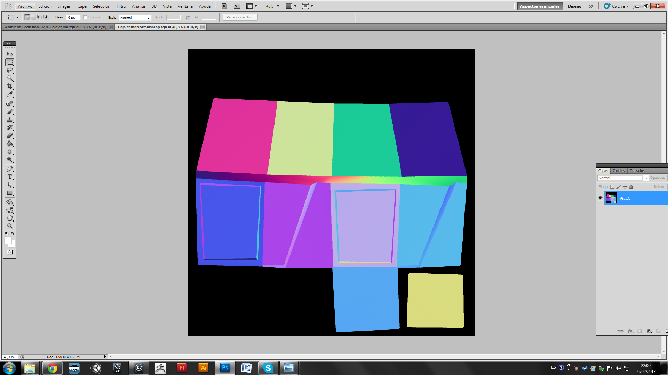The height and width of the screenshot is (375, 668).
Task: Select the Zoom tool in toolbox
Action: point(10,226)
